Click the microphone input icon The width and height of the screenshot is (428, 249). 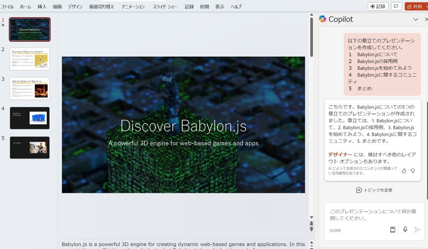pos(405,230)
